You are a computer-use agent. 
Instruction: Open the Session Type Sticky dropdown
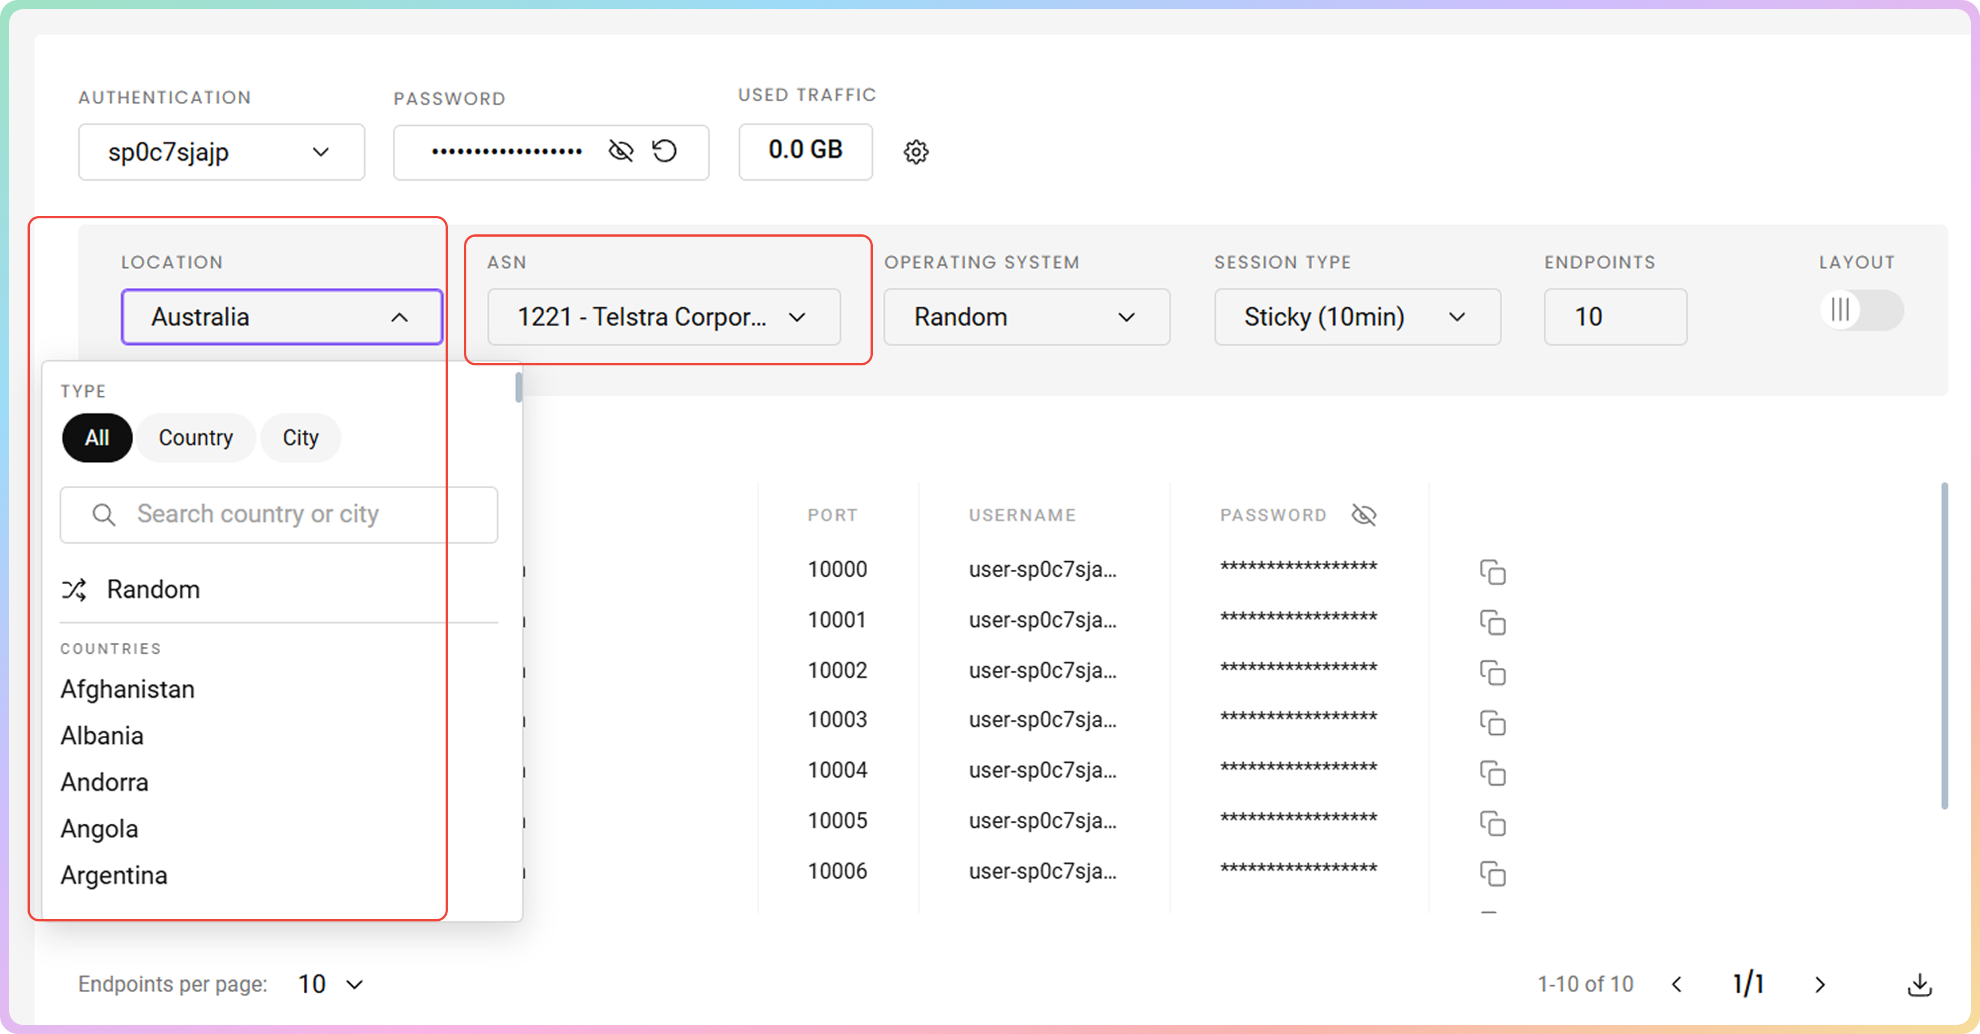[x=1356, y=317]
